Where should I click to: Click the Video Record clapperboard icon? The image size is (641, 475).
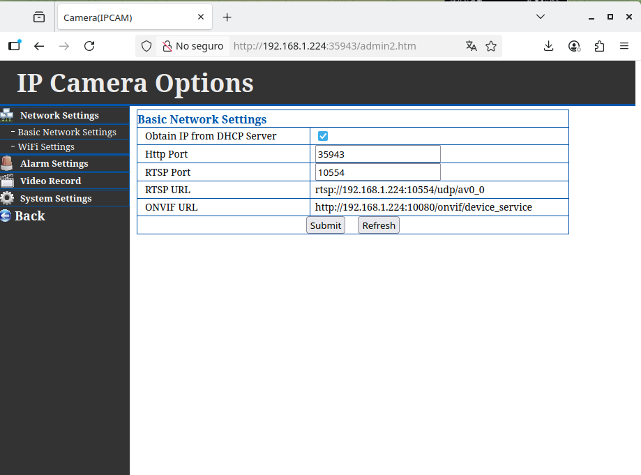pos(7,181)
